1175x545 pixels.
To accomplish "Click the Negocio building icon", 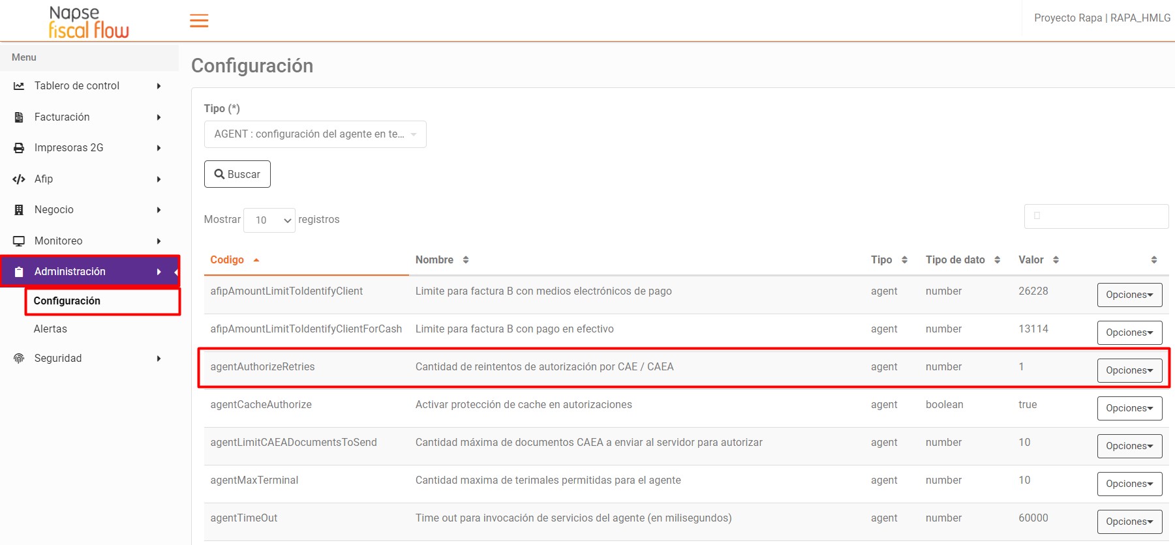I will [x=19, y=210].
